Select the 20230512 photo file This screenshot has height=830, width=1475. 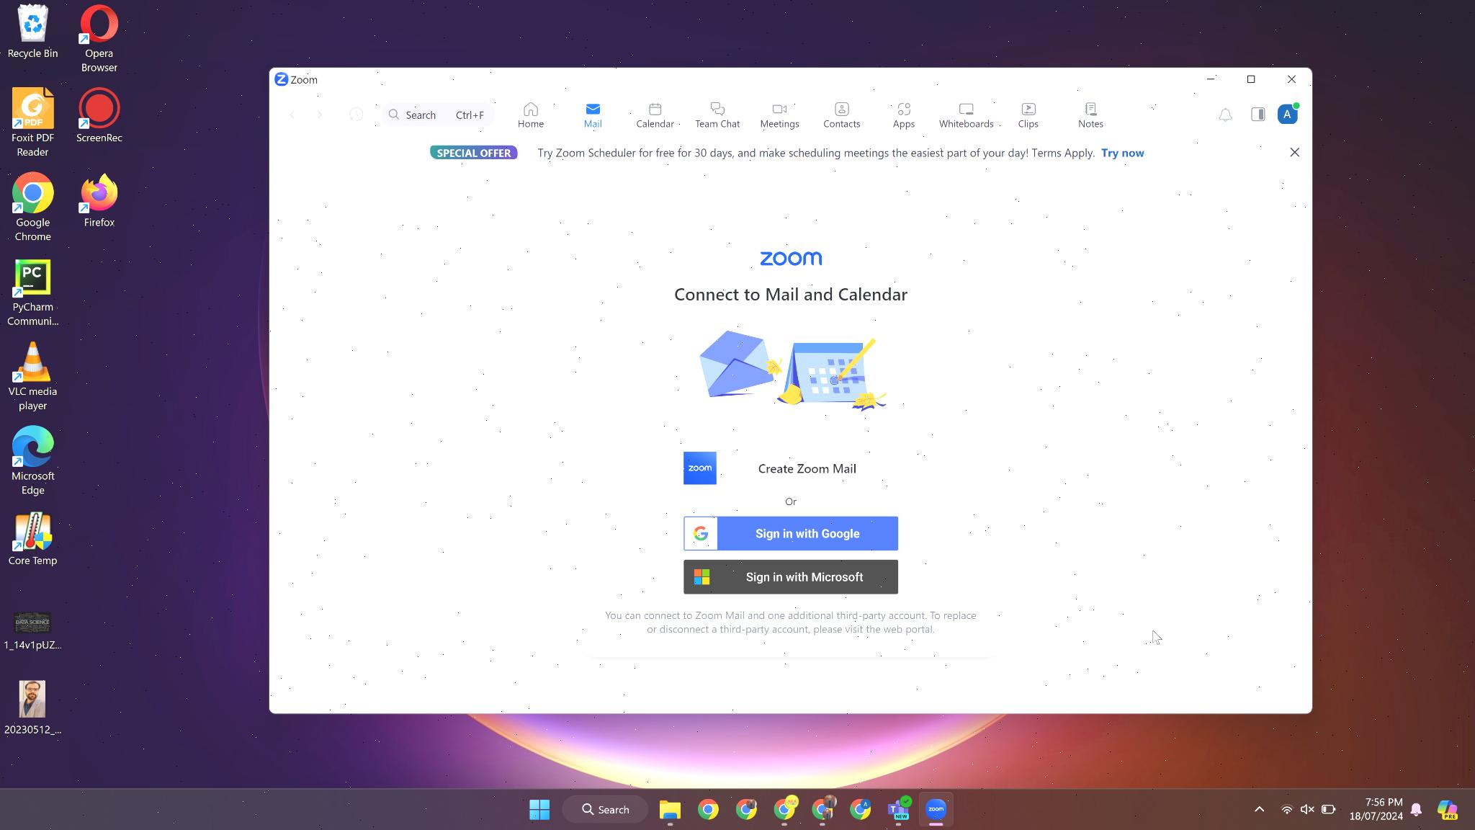32,708
